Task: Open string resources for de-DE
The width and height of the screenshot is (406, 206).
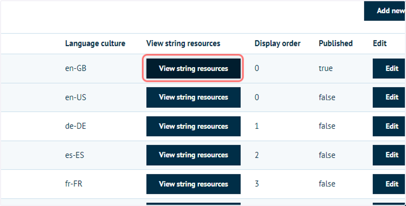Action: tap(193, 126)
